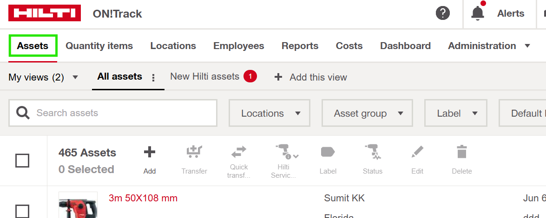The height and width of the screenshot is (218, 546).
Task: Open the Hilti Service tool icon
Action: click(x=287, y=152)
